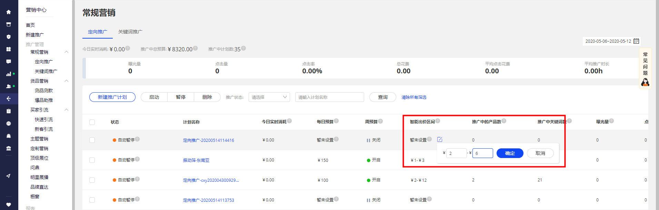Image resolution: width=659 pixels, height=210 pixels.
Task: Open the bar chart icon in sidebar
Action: coord(9,74)
